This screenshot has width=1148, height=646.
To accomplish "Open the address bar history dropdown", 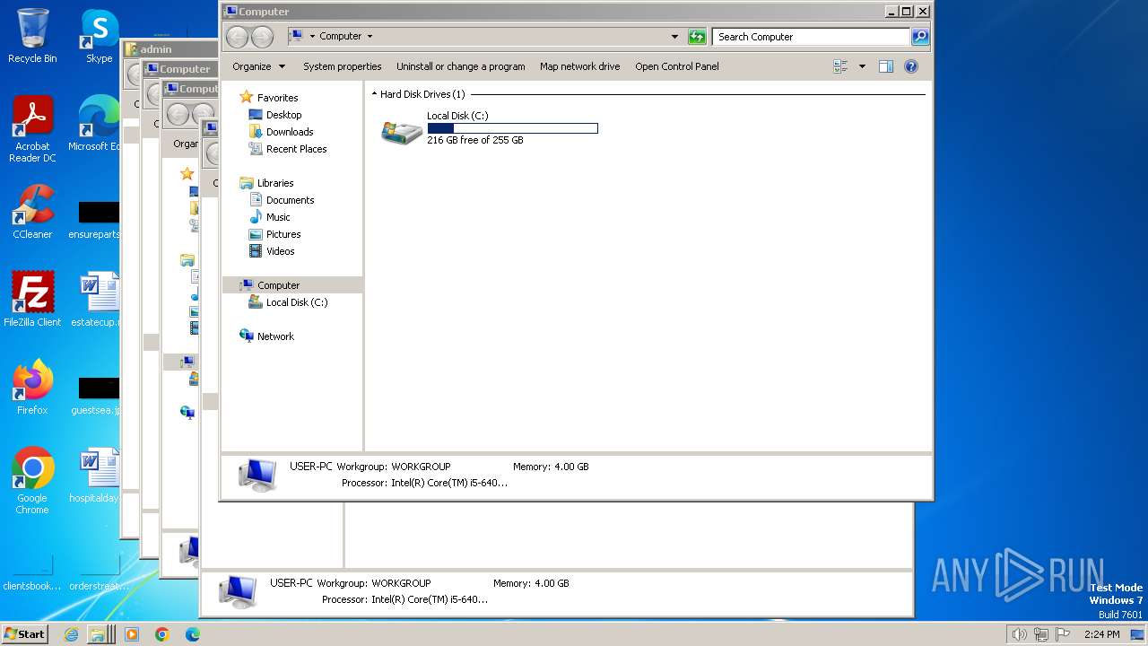I will tap(674, 37).
